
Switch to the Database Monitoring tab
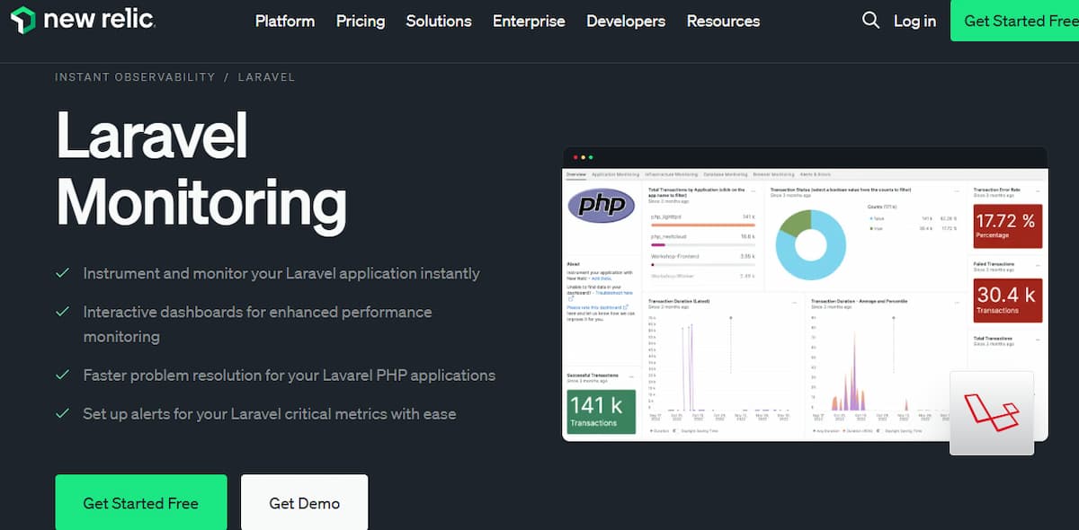pyautogui.click(x=724, y=174)
